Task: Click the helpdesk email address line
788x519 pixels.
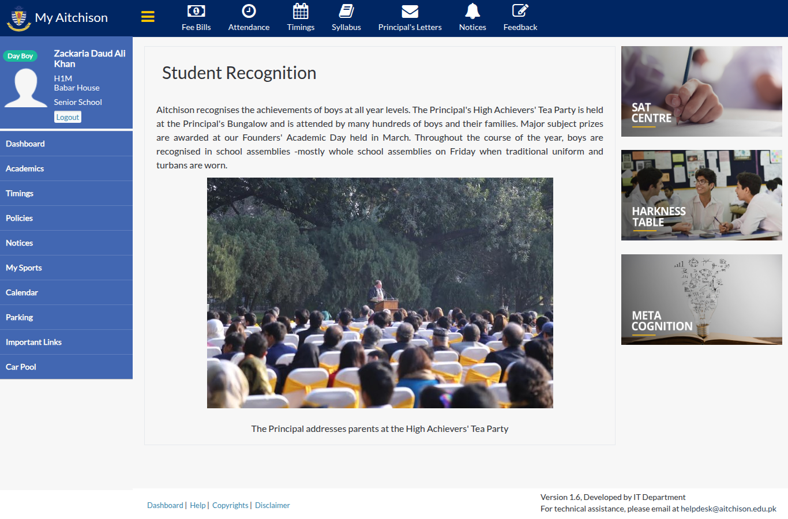Action: point(658,509)
